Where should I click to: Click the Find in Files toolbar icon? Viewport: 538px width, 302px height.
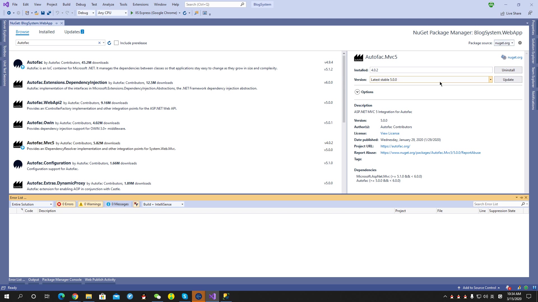tap(196, 13)
